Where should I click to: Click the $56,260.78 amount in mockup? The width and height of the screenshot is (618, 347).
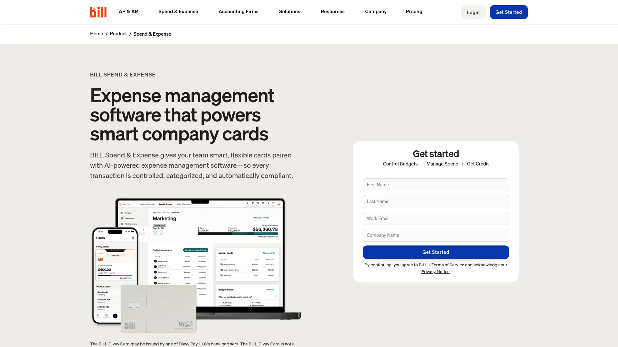click(265, 229)
